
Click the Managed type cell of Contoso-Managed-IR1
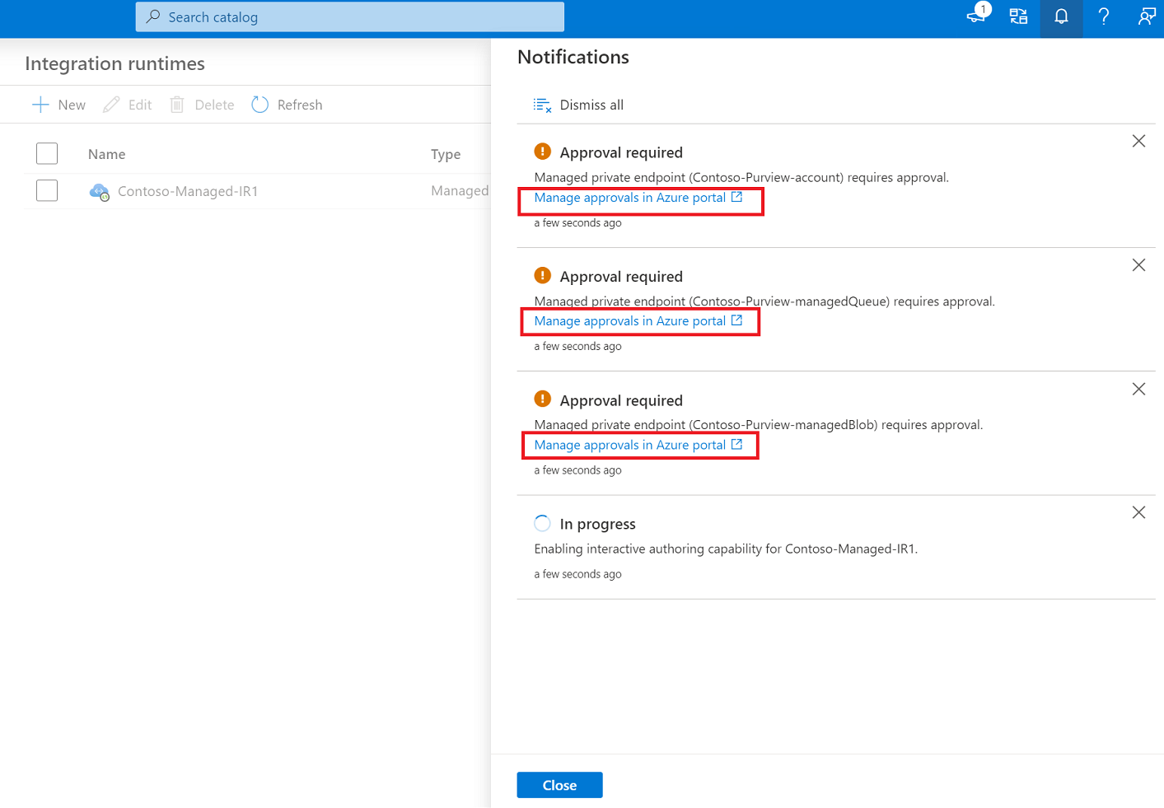(x=460, y=191)
